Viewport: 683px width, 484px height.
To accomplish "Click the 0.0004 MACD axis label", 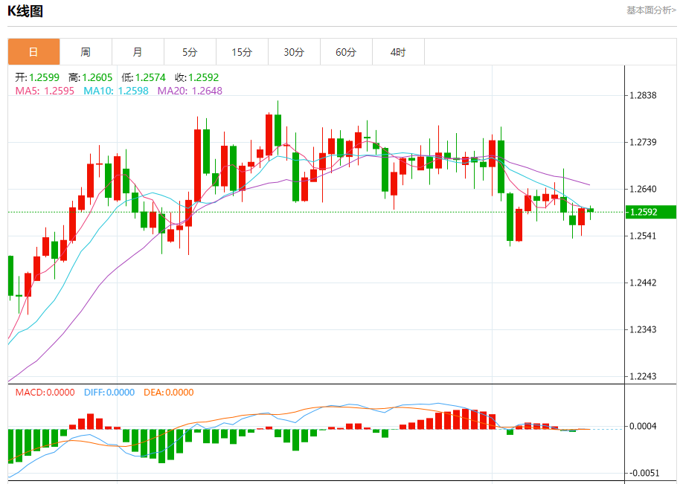I will [643, 426].
